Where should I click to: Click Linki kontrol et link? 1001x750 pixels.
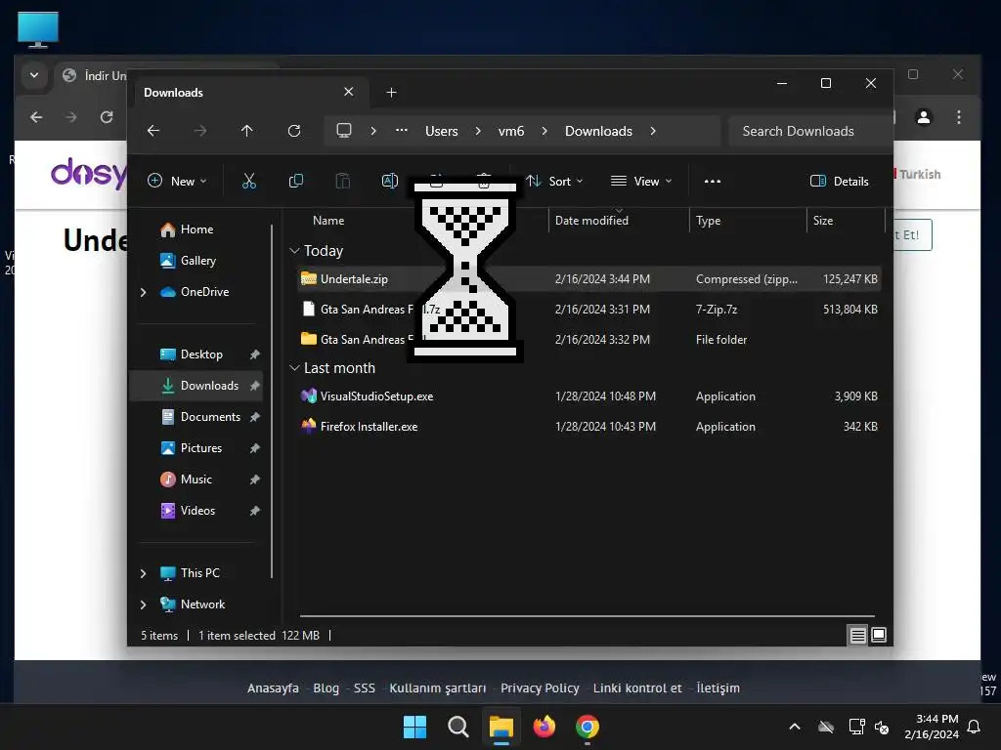637,688
